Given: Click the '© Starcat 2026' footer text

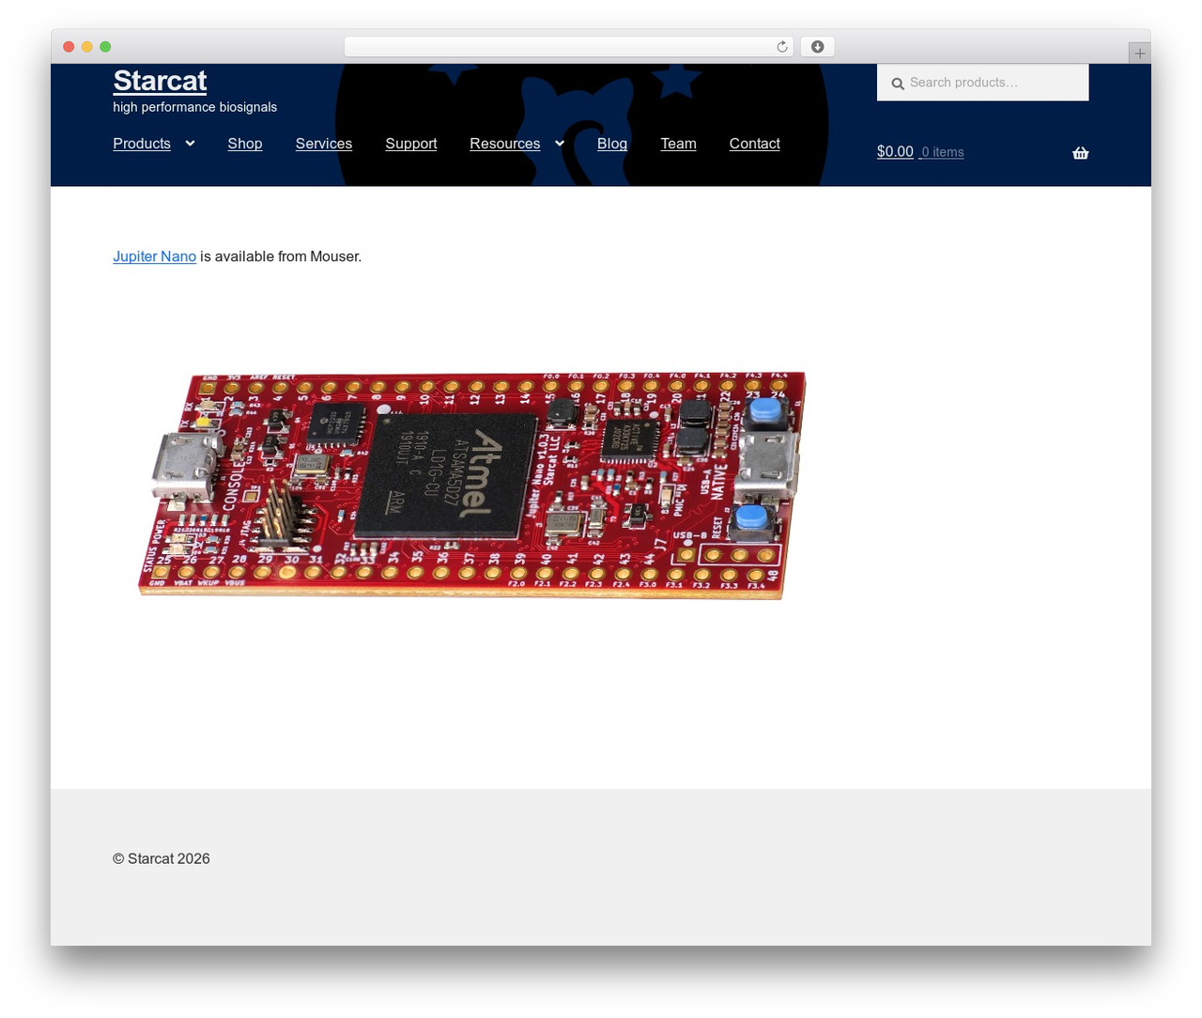Looking at the screenshot, I should pos(162,858).
